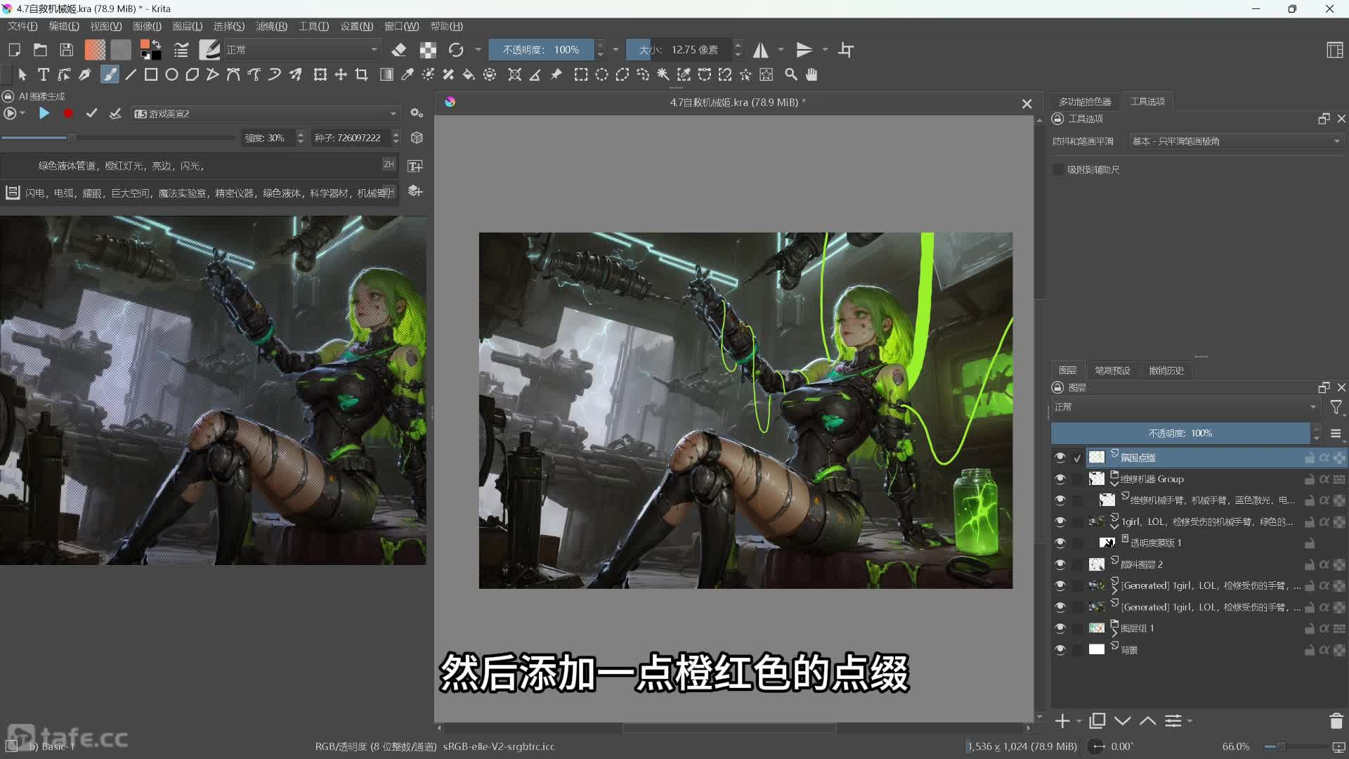Select the Elliptical Selection tool
This screenshot has height=759, width=1349.
602,74
